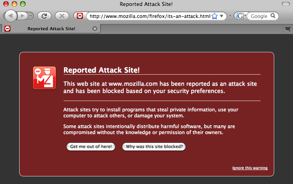
Task: Close the Reported Attack Site! tab
Action: point(94,29)
